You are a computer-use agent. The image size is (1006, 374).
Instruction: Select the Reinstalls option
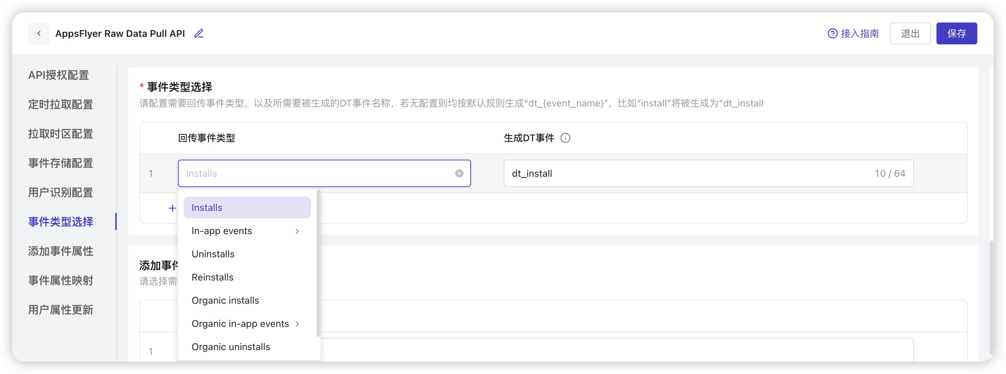(x=212, y=277)
